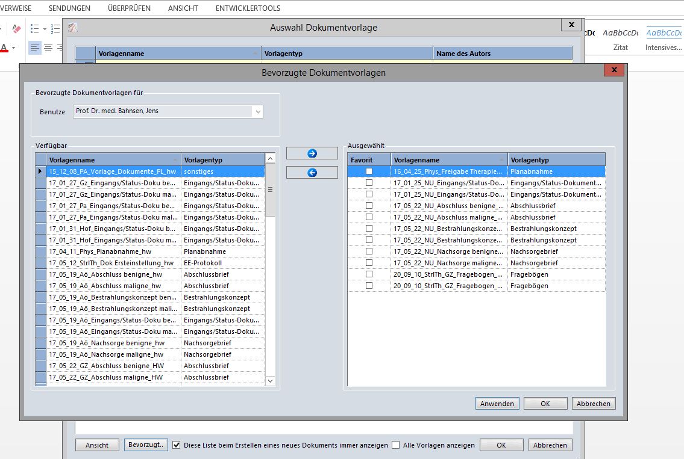Click the blue left-arrow remove button

click(312, 173)
